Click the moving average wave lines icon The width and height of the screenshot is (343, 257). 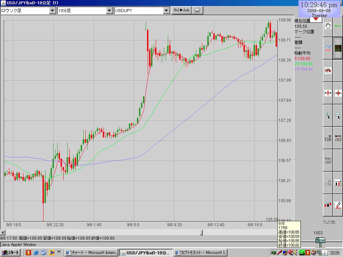[328, 48]
